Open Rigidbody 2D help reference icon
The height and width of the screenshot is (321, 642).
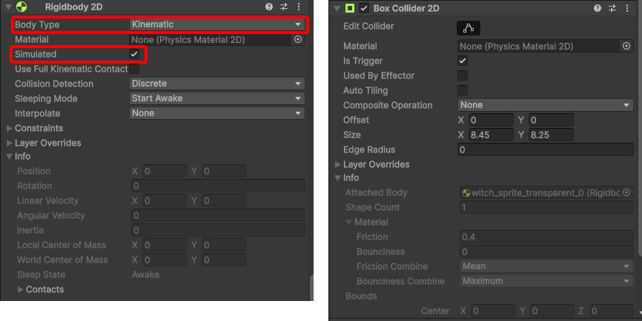click(x=269, y=7)
